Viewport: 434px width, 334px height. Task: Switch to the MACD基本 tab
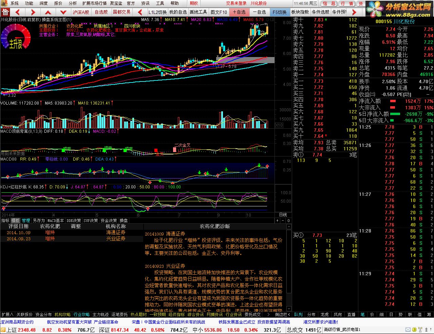pos(56,221)
